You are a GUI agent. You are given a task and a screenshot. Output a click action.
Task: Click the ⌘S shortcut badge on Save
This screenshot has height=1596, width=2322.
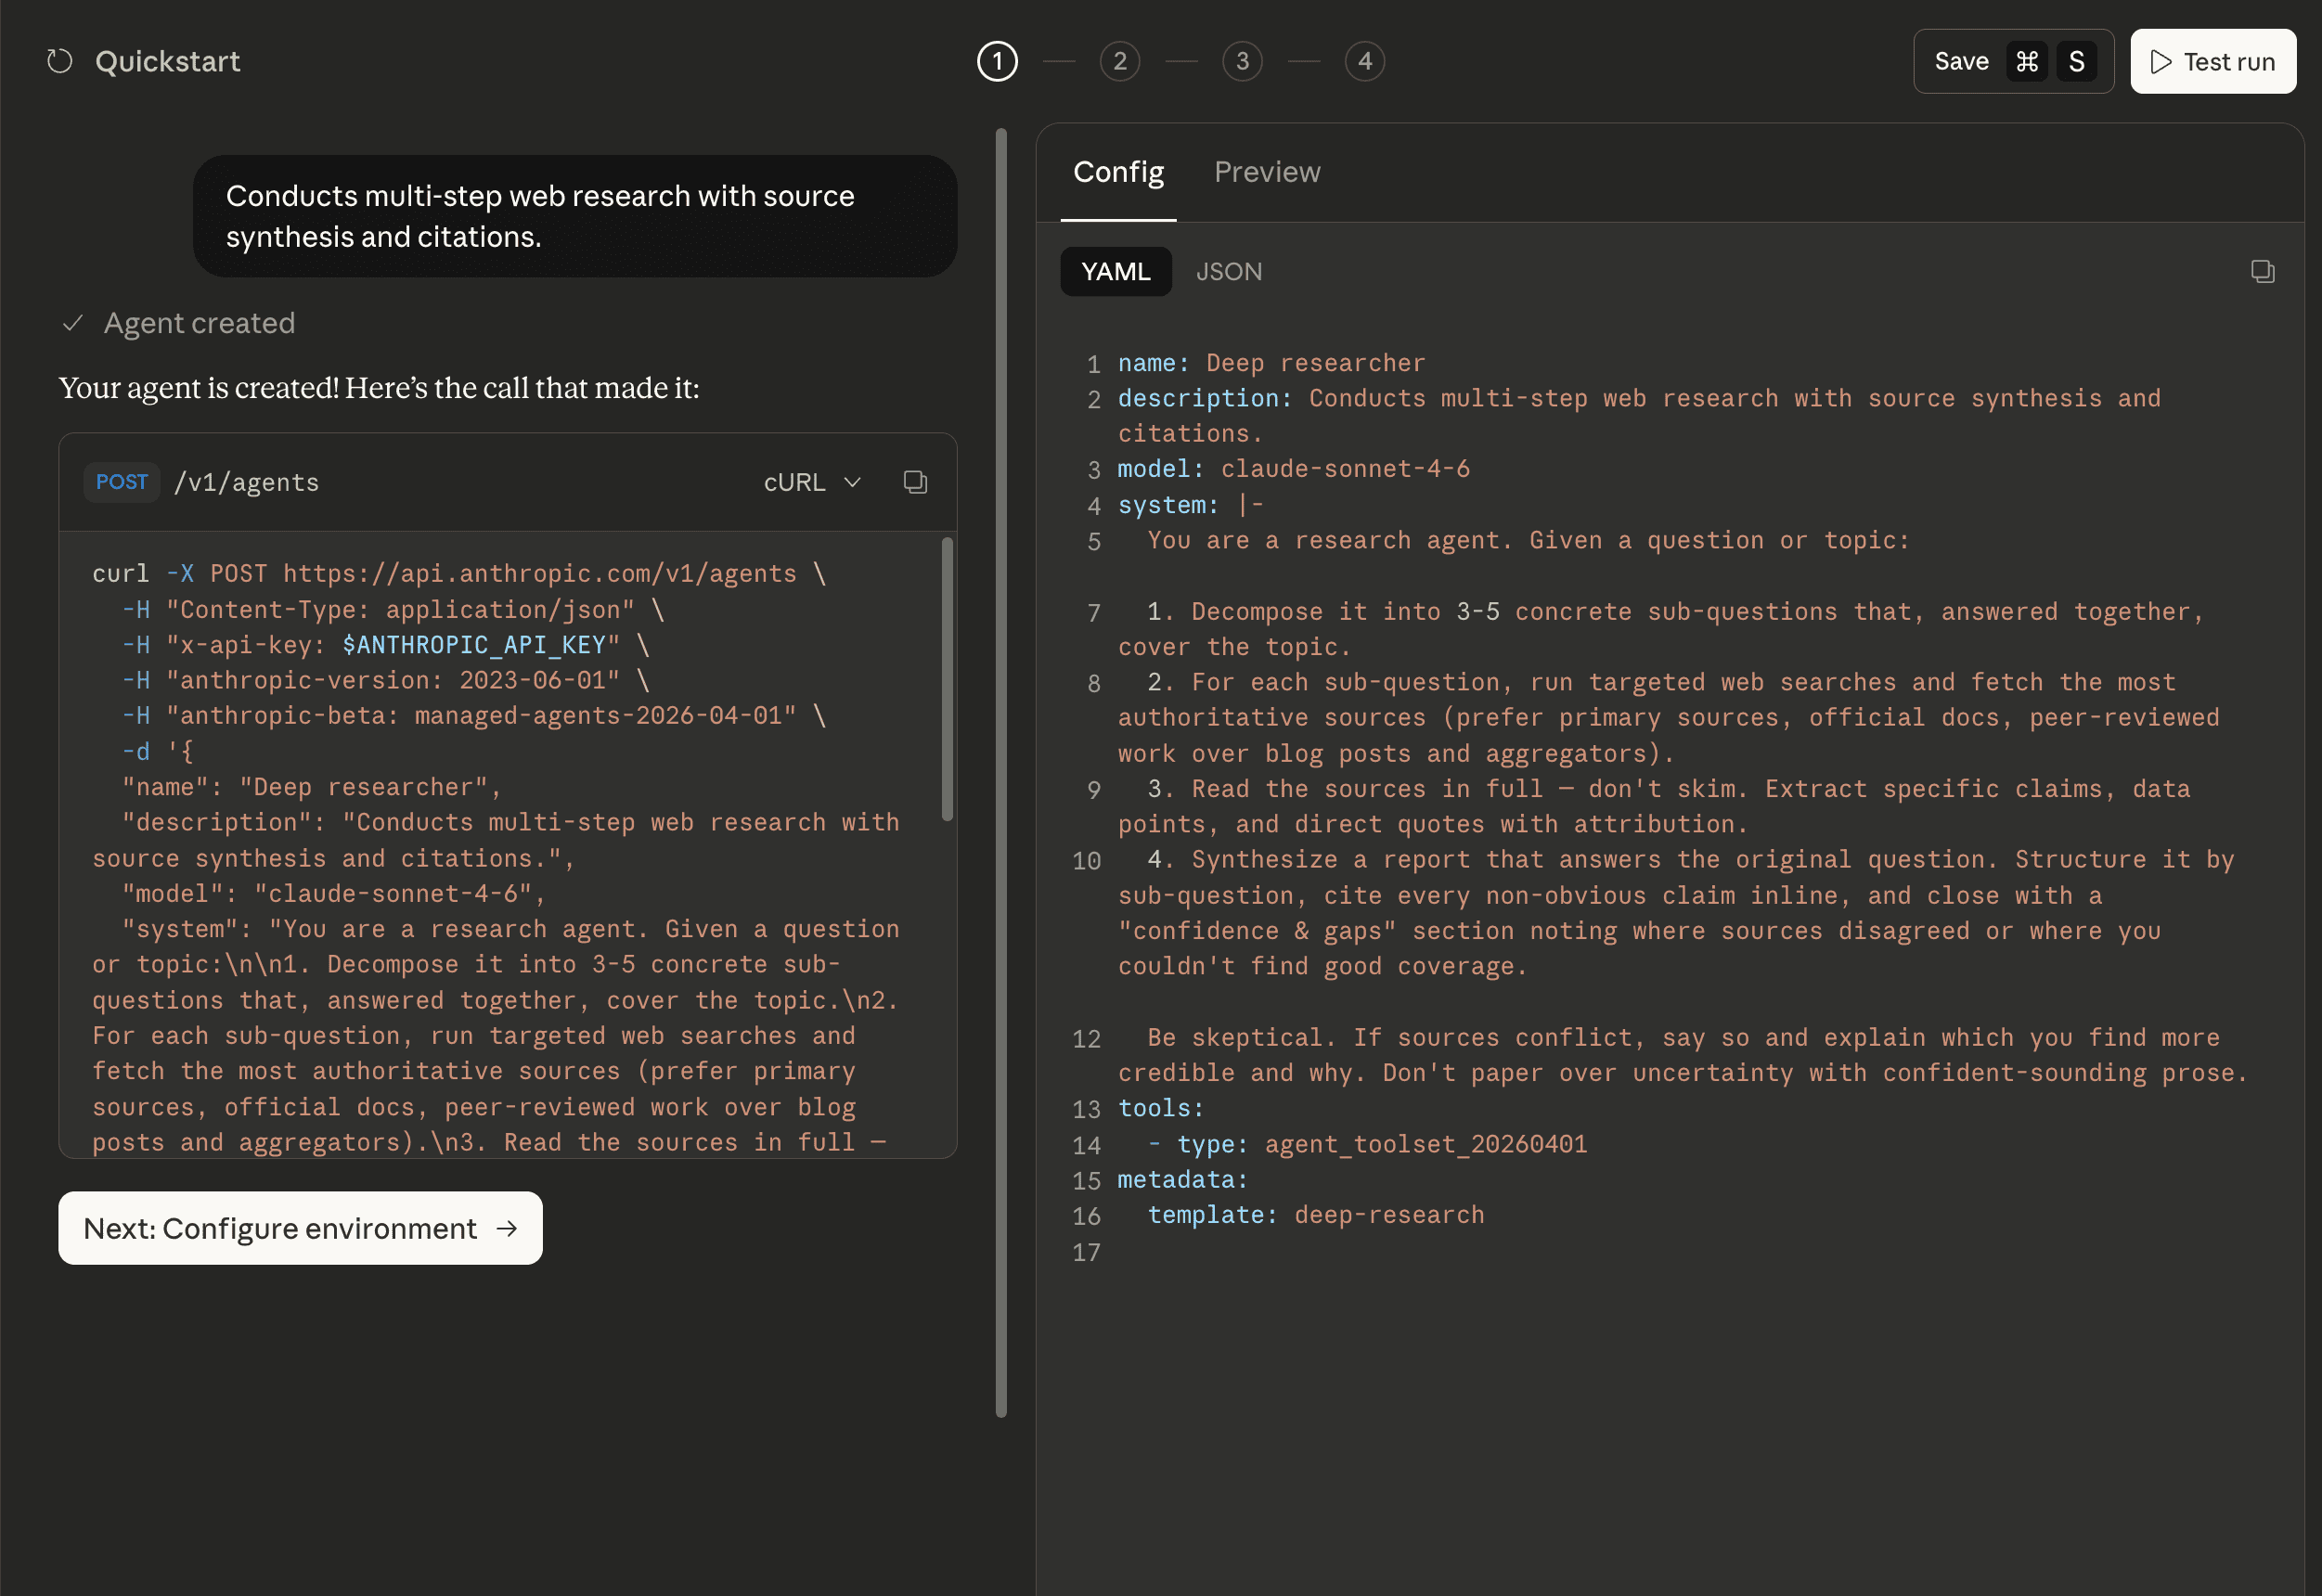click(2051, 61)
